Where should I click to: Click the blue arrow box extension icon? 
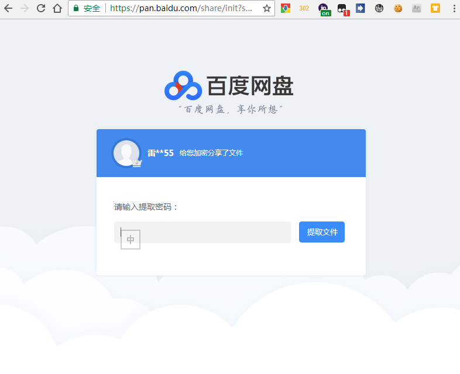click(x=361, y=8)
